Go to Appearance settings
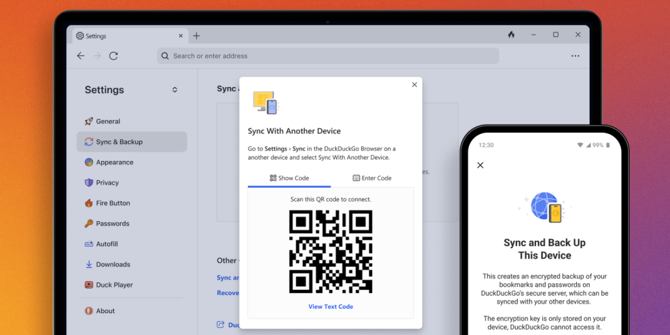 pos(115,163)
